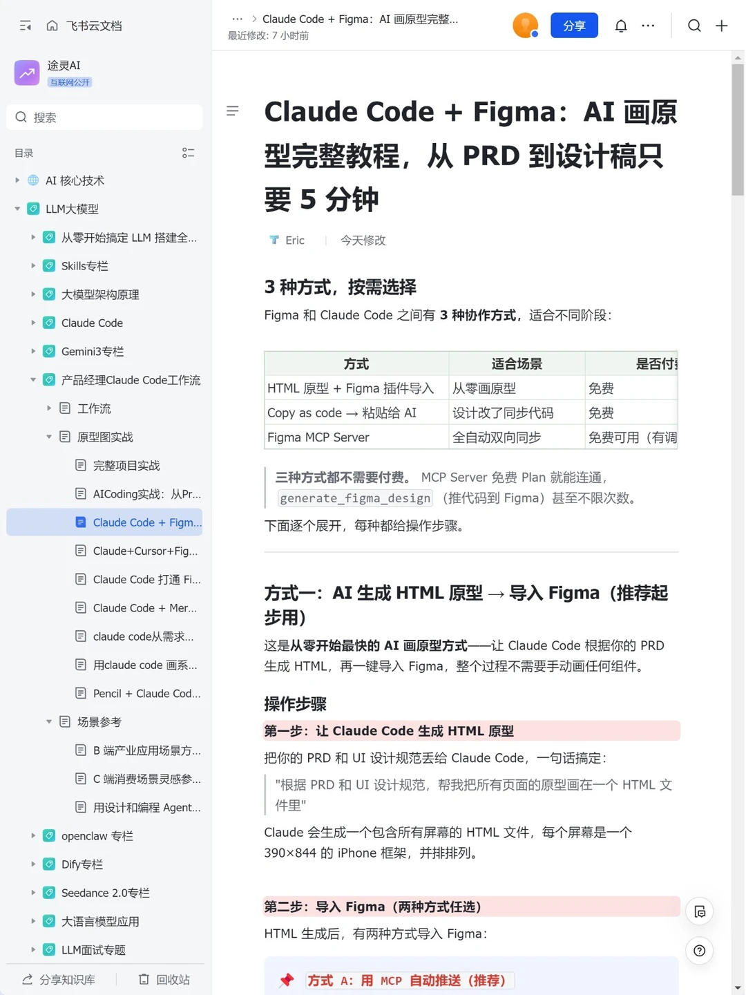Click the document title breadcrumb
This screenshot has width=746, height=995.
(x=360, y=19)
